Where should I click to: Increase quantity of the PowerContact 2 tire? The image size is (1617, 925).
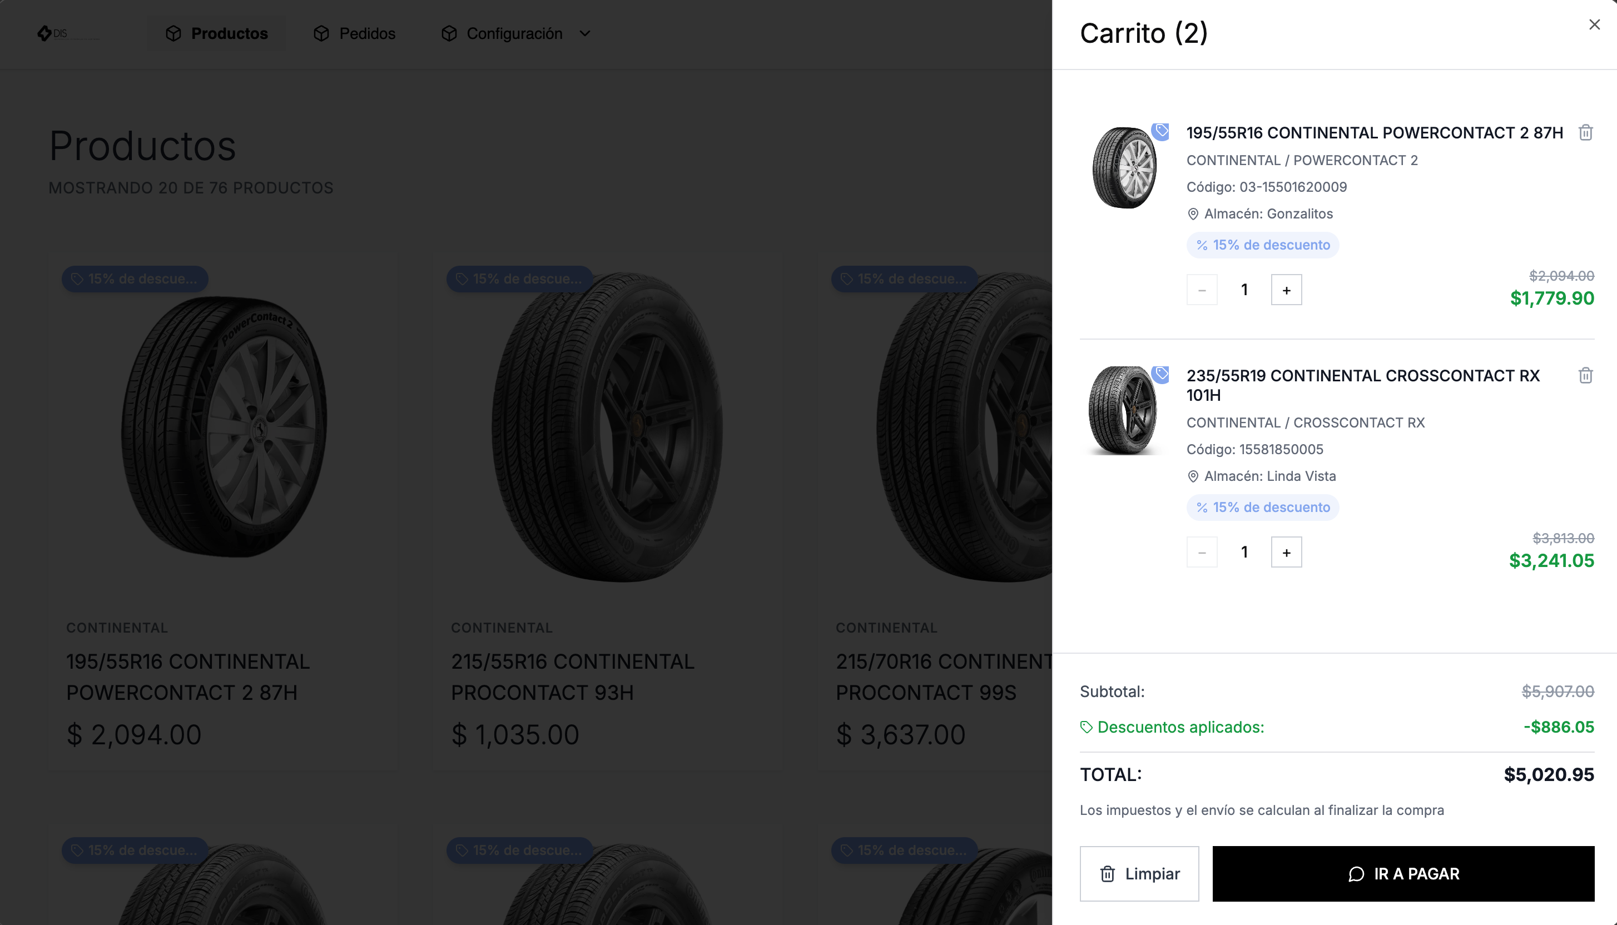[1286, 290]
